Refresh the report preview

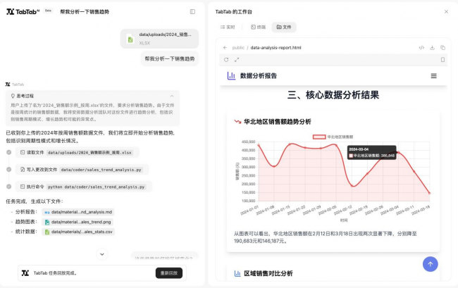click(x=226, y=60)
